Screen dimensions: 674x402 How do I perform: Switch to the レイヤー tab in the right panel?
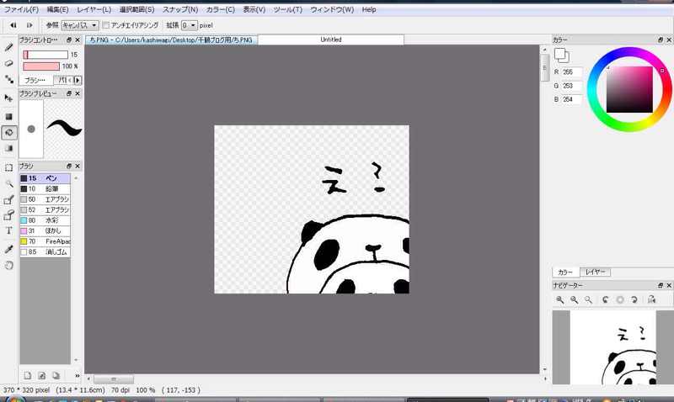pyautogui.click(x=595, y=272)
